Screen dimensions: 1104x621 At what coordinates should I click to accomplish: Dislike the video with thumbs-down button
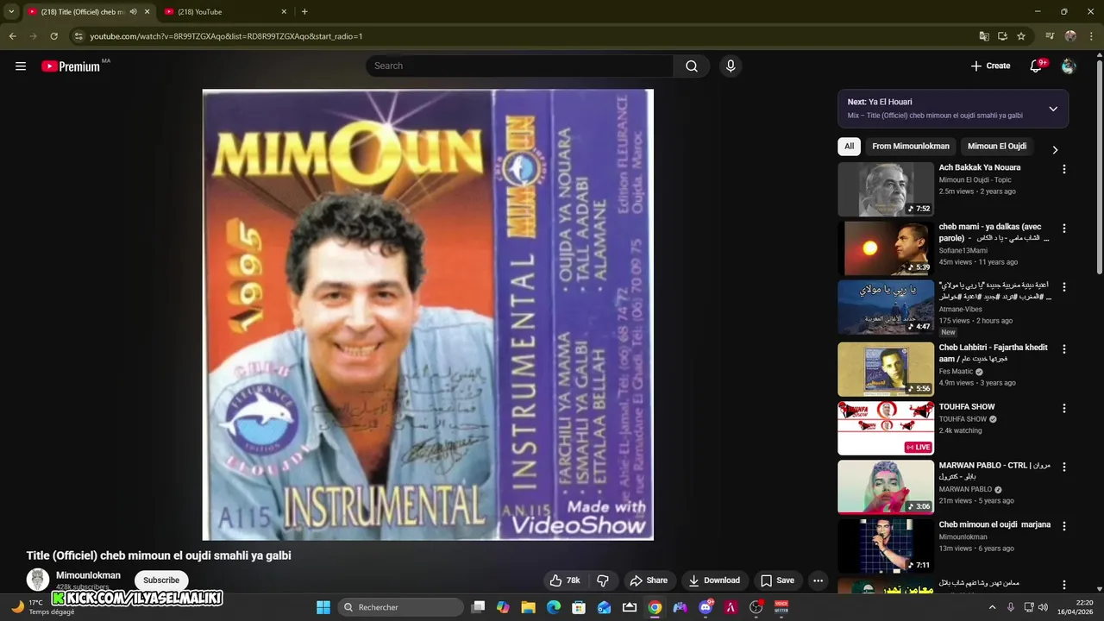click(x=603, y=580)
